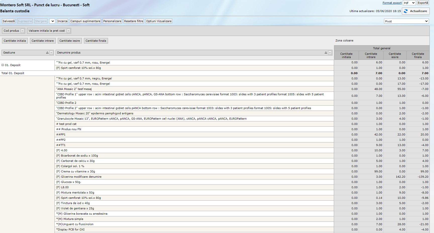This screenshot has height=233, width=434.
Task: Open filter arrow on Gestiune field
Action: [51, 53]
